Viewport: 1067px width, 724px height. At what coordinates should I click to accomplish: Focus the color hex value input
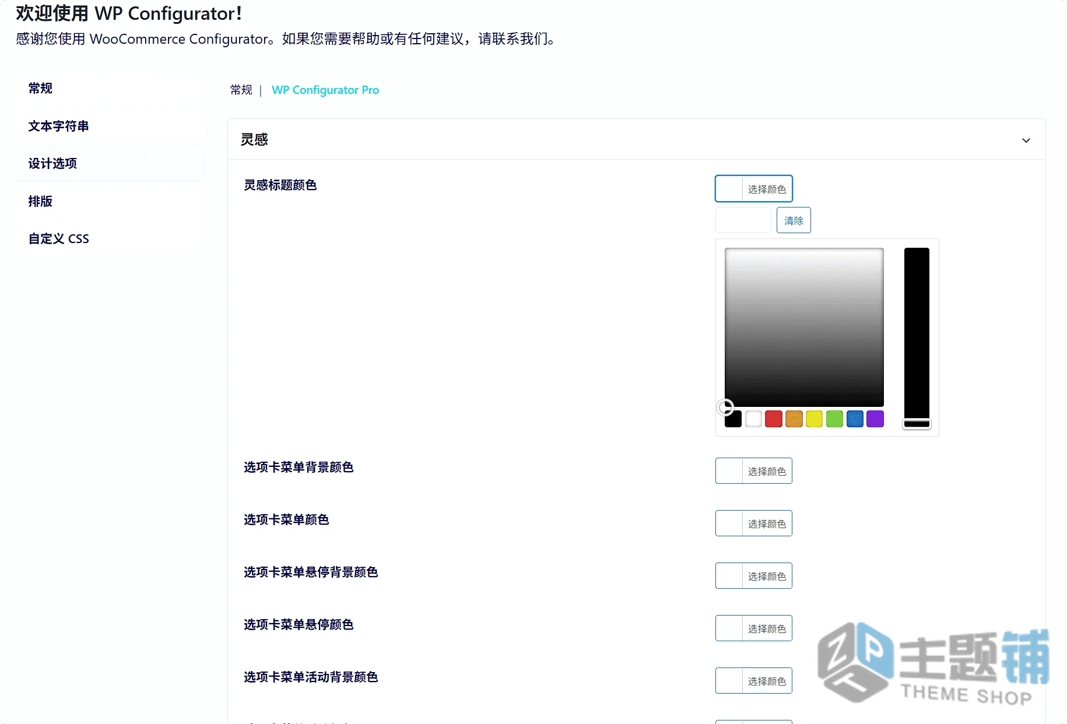743,220
